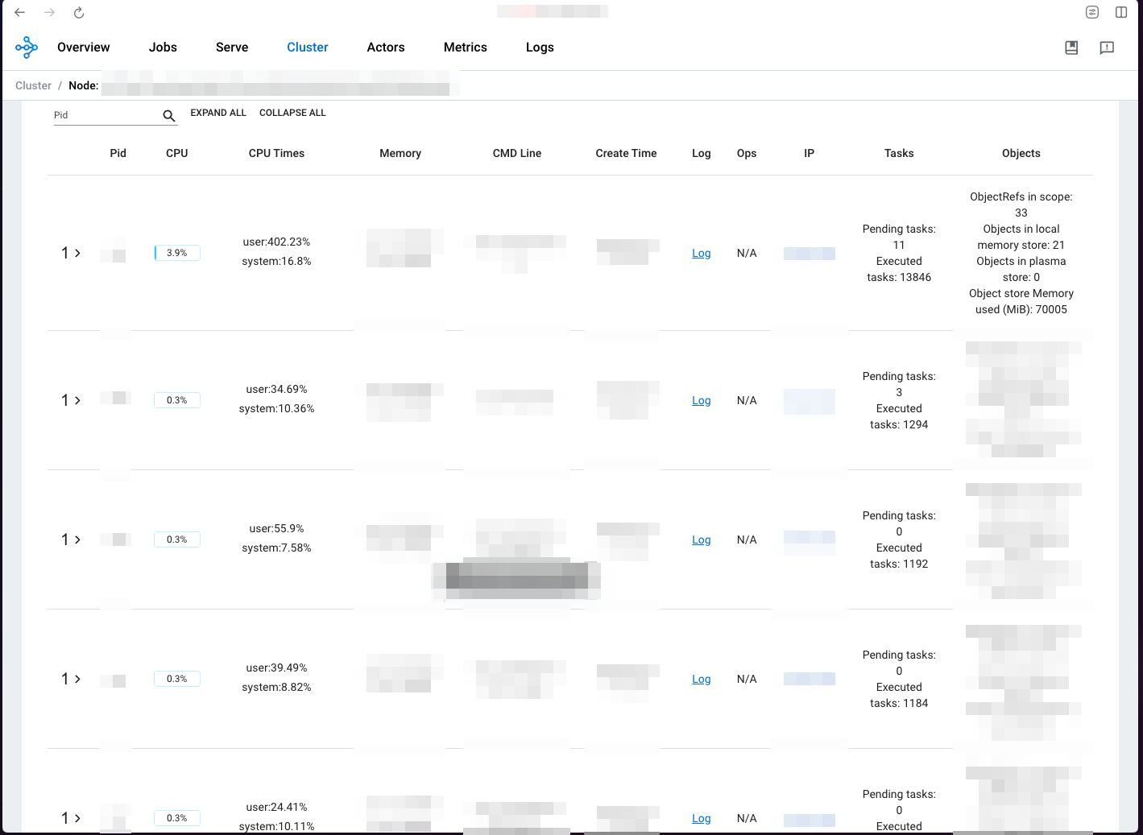Expand the first worker process row
Viewport: 1143px width, 835px height.
[78, 253]
